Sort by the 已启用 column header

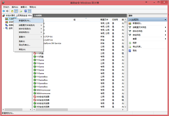pyautogui.click(x=116, y=20)
